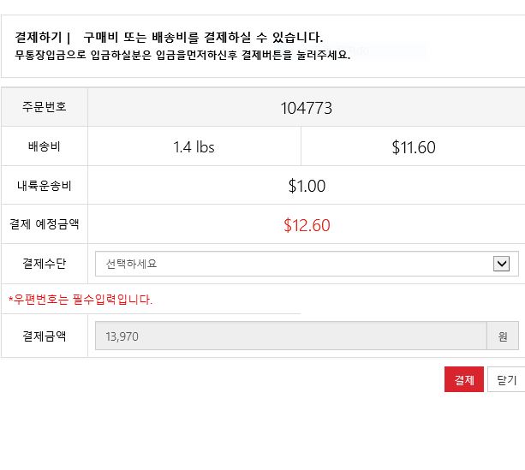Click the 1.4 lbs weight cell

tap(194, 147)
